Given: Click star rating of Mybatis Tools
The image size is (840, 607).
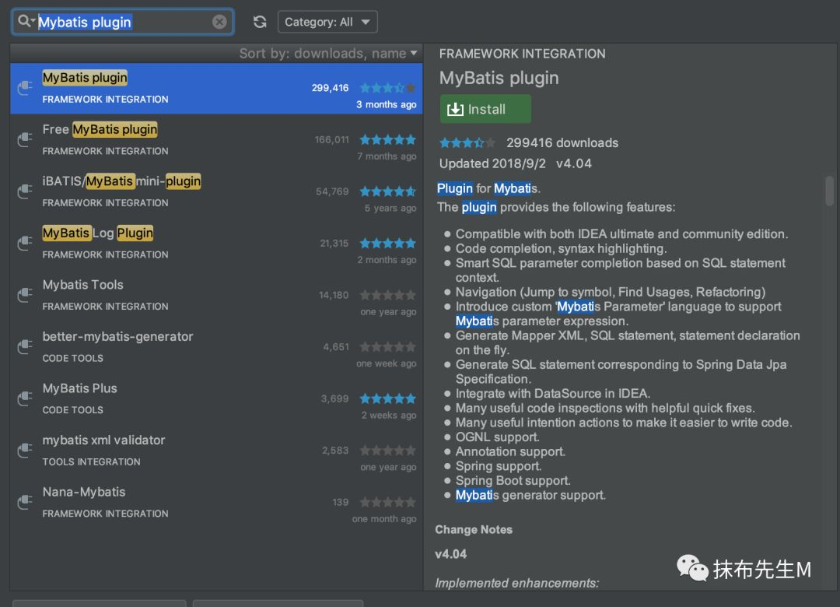Looking at the screenshot, I should 387,295.
